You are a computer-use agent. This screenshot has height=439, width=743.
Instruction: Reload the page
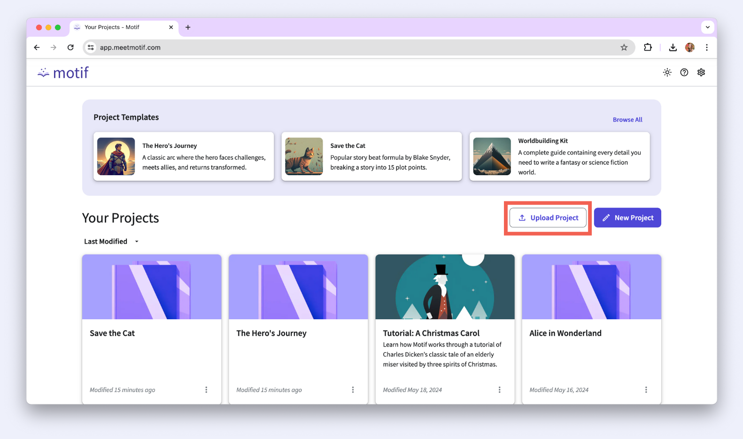[70, 47]
